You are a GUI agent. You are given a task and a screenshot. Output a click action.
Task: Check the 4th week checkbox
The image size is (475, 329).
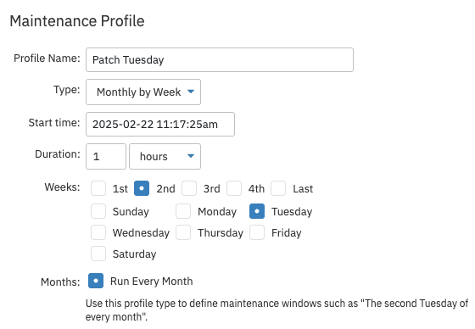point(234,188)
